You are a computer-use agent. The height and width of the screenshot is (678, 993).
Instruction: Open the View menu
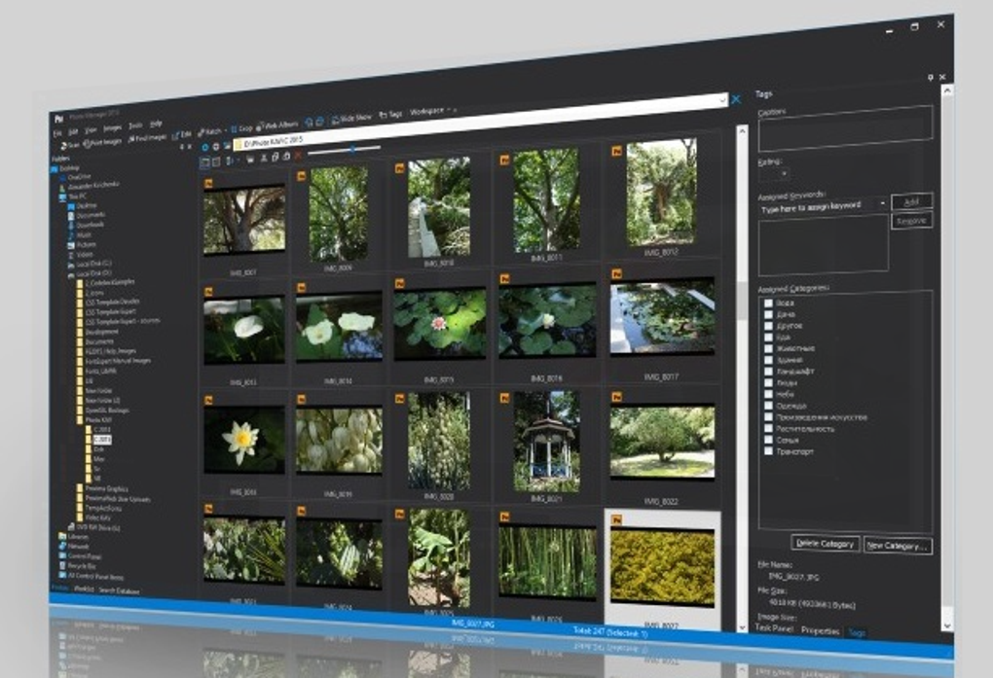pyautogui.click(x=91, y=129)
